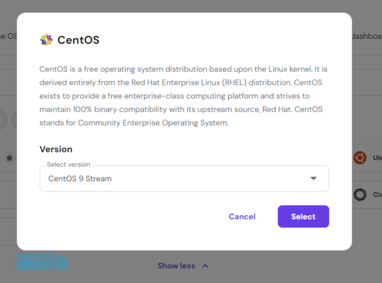
Task: Click the CentOS dialog title text
Action: pyautogui.click(x=78, y=40)
